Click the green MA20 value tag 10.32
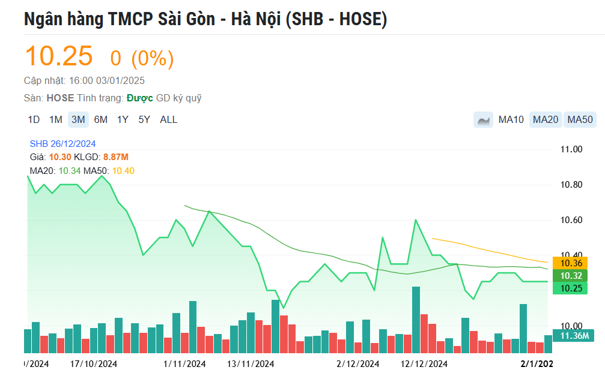The height and width of the screenshot is (373, 605). [x=570, y=276]
